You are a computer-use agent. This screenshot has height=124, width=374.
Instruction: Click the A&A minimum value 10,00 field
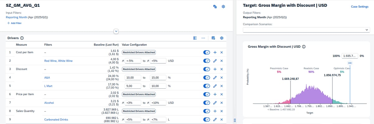pos(132,77)
